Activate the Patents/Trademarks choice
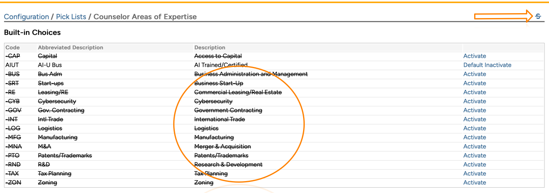Viewport: 549px width, 193px height. pos(475,155)
